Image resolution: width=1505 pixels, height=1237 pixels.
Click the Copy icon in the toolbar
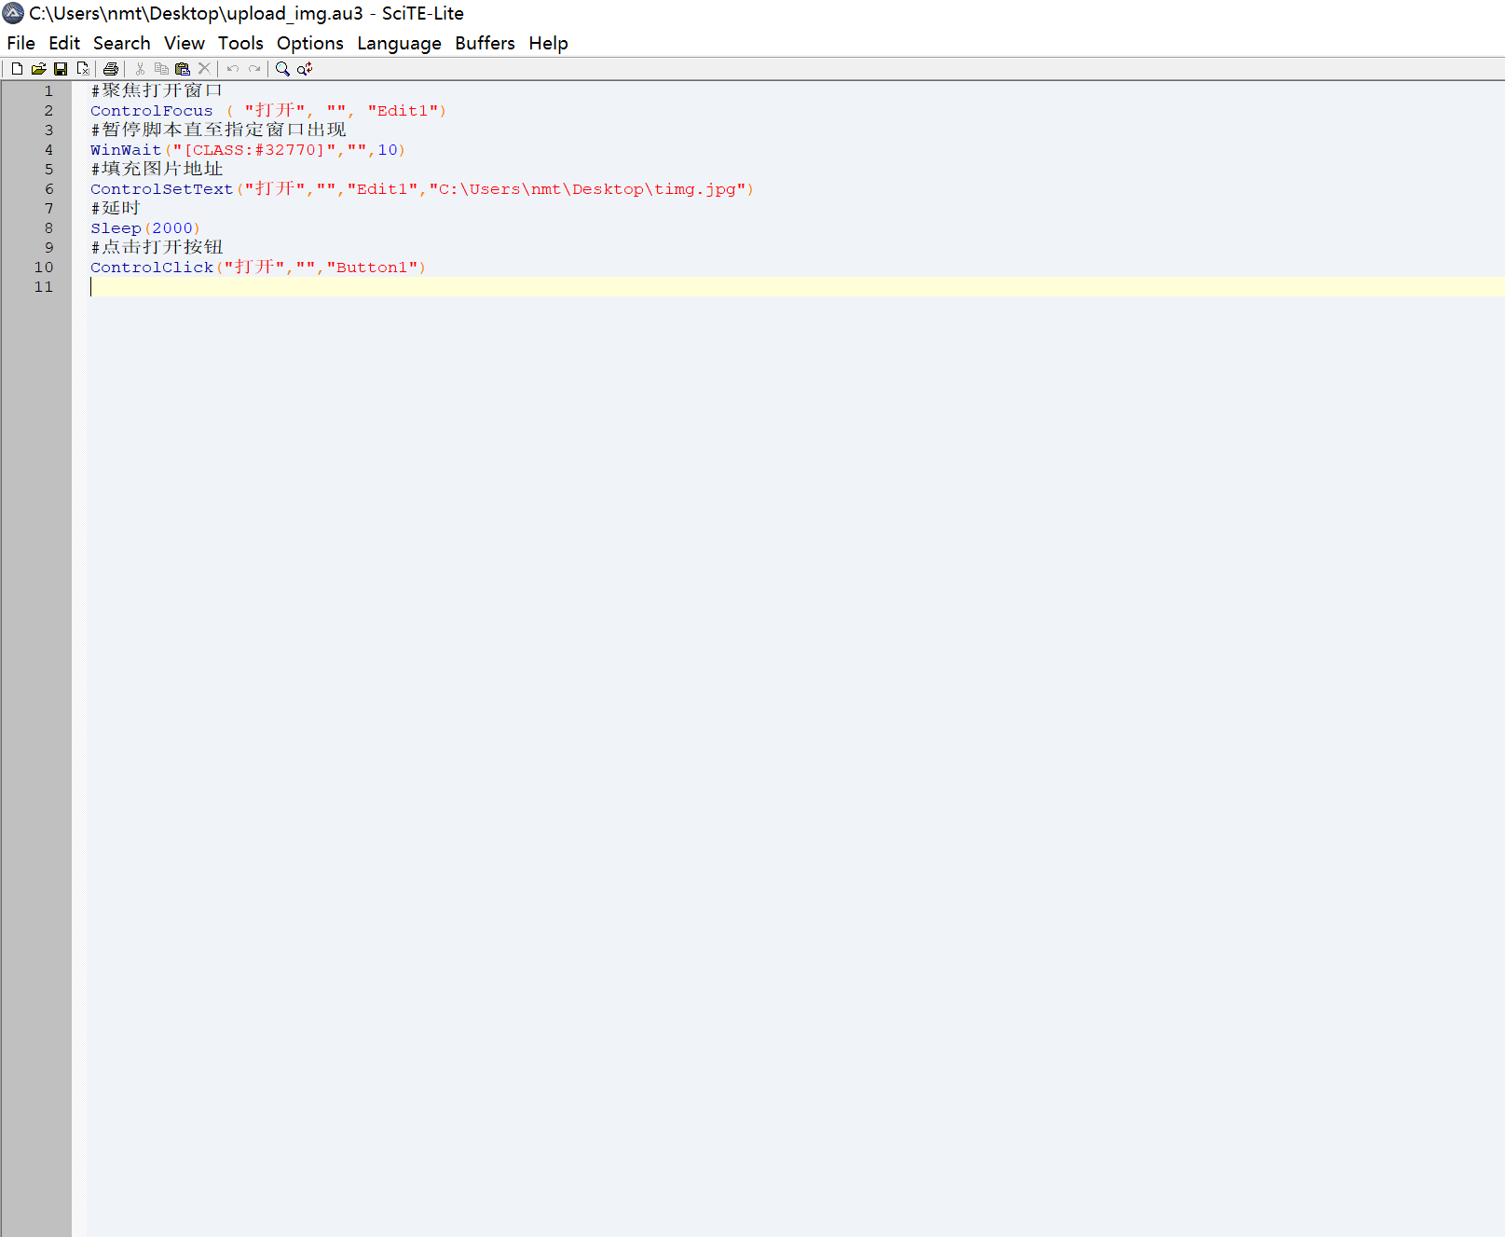161,69
